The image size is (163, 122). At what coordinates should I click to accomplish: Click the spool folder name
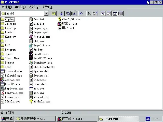[9, 54]
